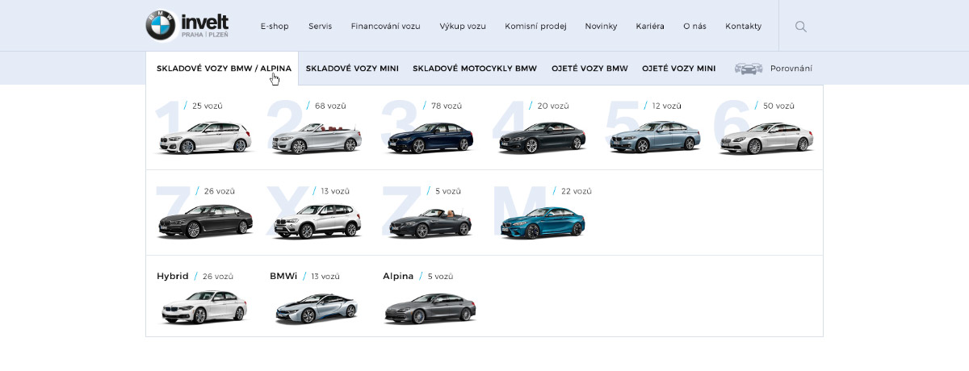Open Kontakty page

(744, 27)
